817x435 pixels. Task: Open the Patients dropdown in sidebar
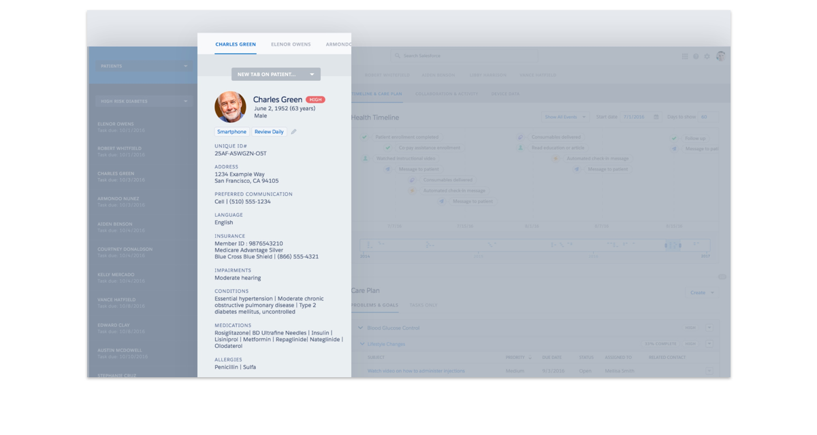143,66
